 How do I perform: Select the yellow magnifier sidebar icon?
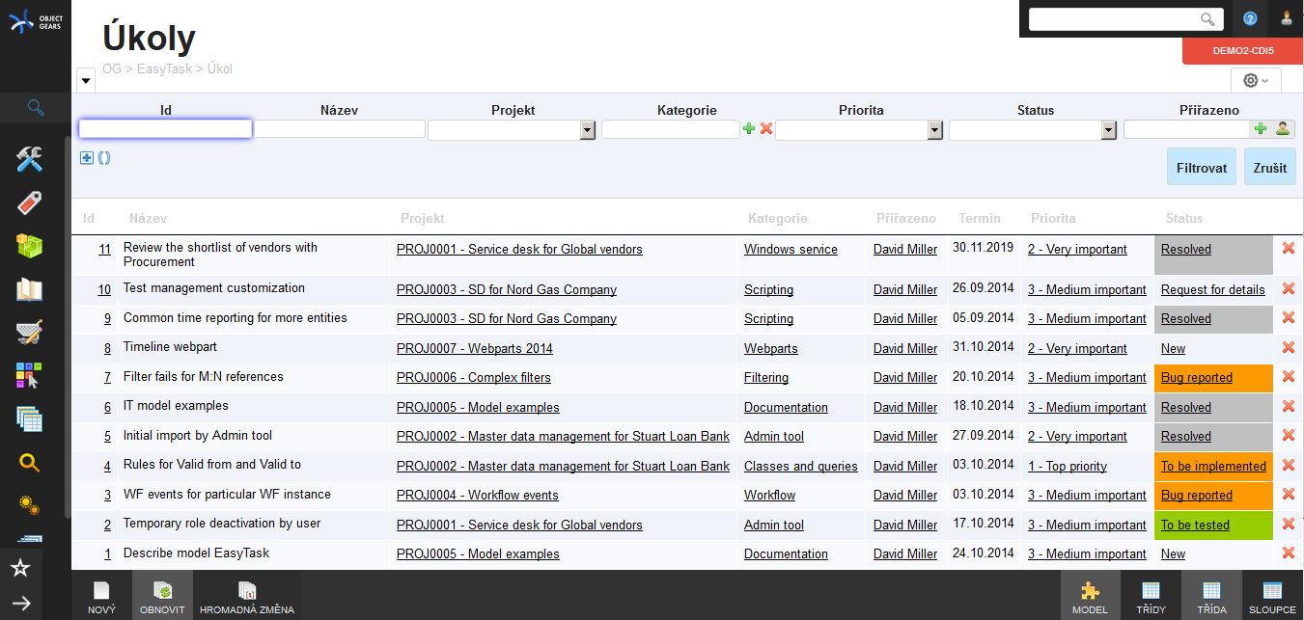[x=30, y=463]
